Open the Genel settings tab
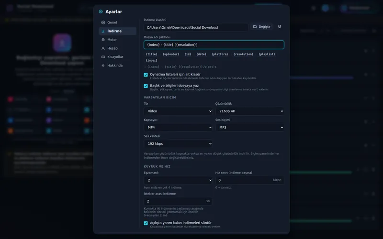 coord(117,22)
